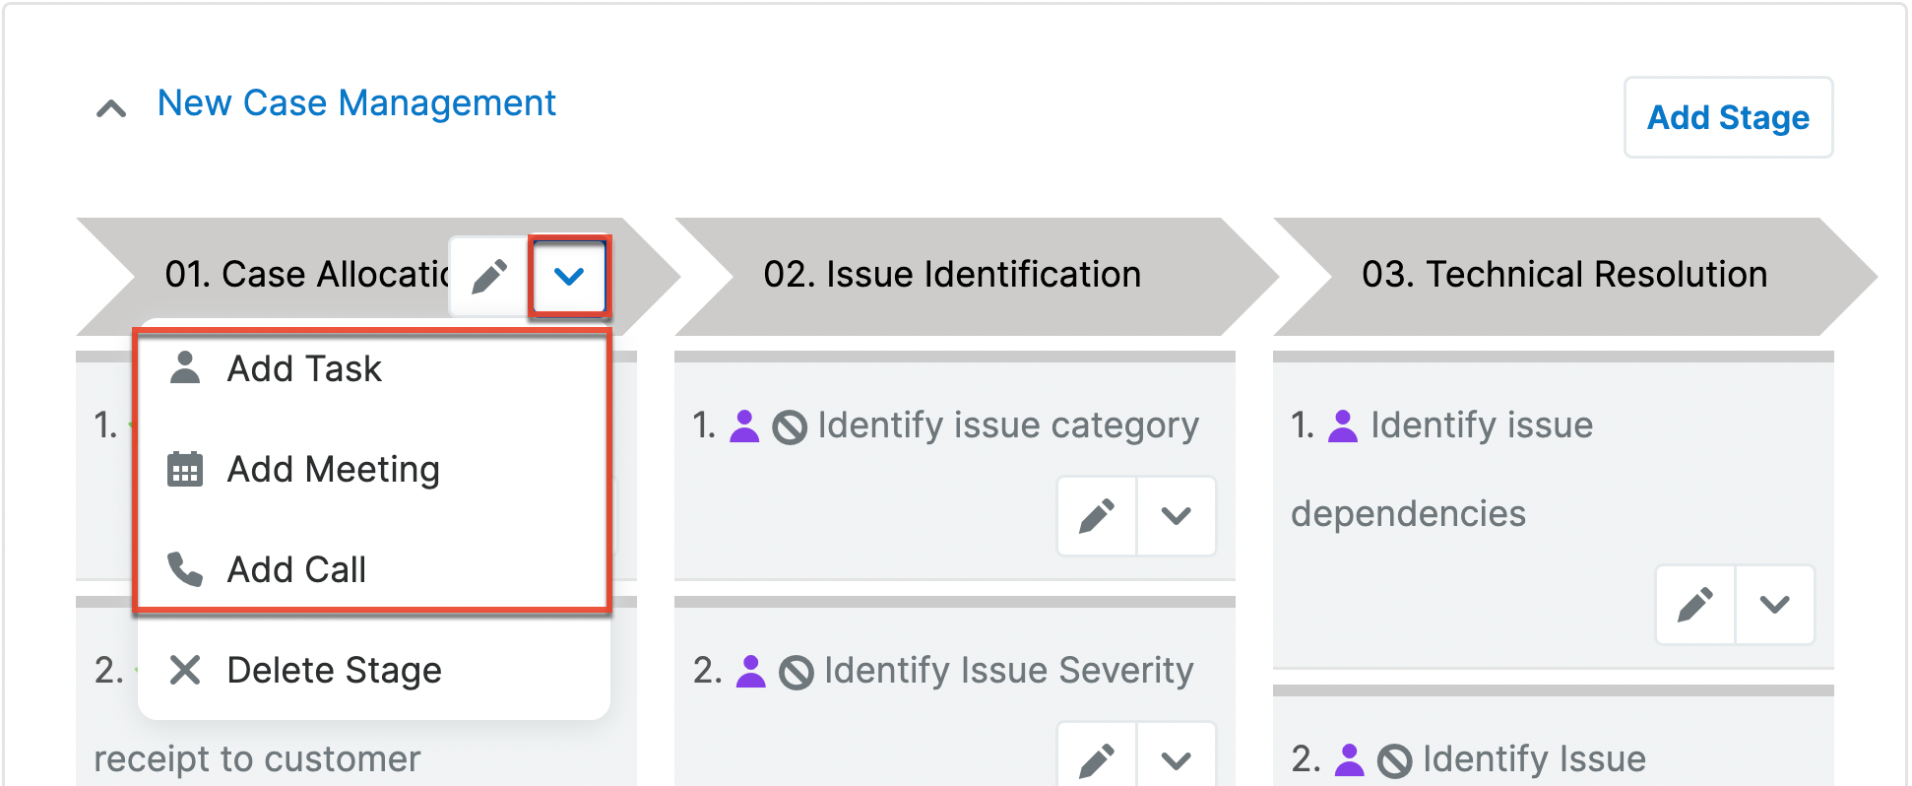Click calendar icon beside Add Meeting
The height and width of the screenshot is (786, 1912).
[x=185, y=469]
